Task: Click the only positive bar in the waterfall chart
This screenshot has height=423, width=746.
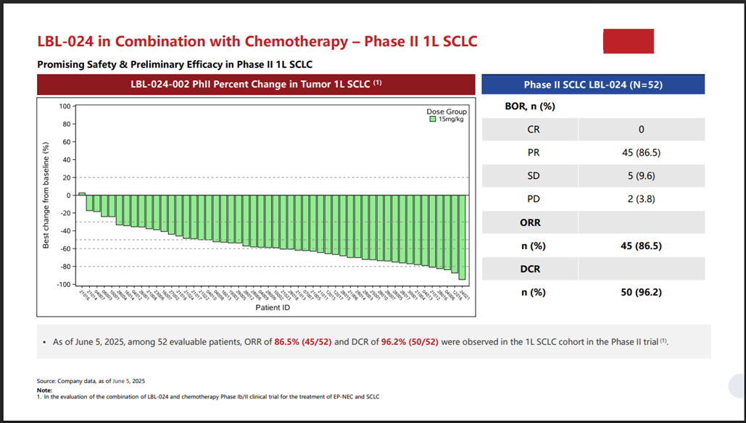Action: point(82,194)
